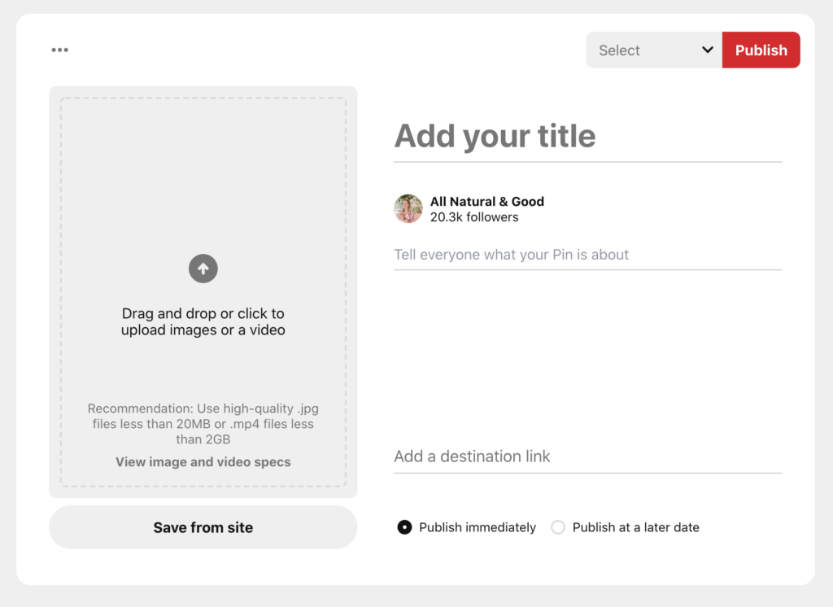Click the file size recommendation text
Screen dimensions: 833x607
[x=203, y=424]
